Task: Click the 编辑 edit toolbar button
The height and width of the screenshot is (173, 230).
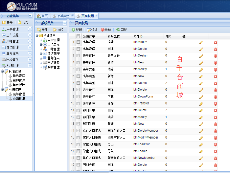Action: [x=92, y=30]
